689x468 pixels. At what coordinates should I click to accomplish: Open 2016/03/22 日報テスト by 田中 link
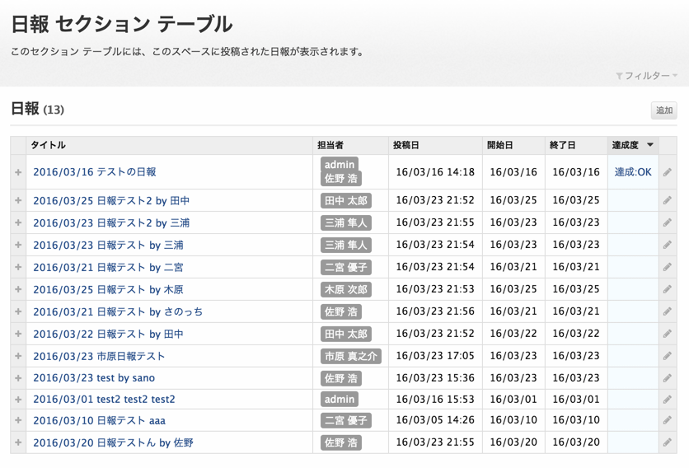click(108, 334)
